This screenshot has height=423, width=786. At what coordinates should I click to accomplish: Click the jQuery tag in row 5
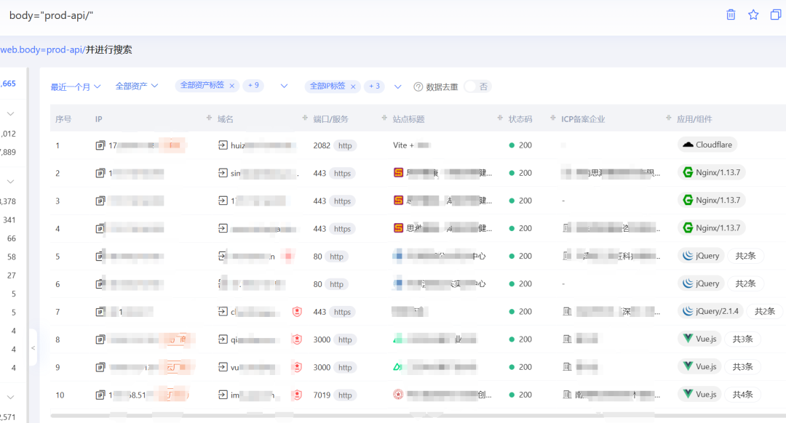coord(701,256)
